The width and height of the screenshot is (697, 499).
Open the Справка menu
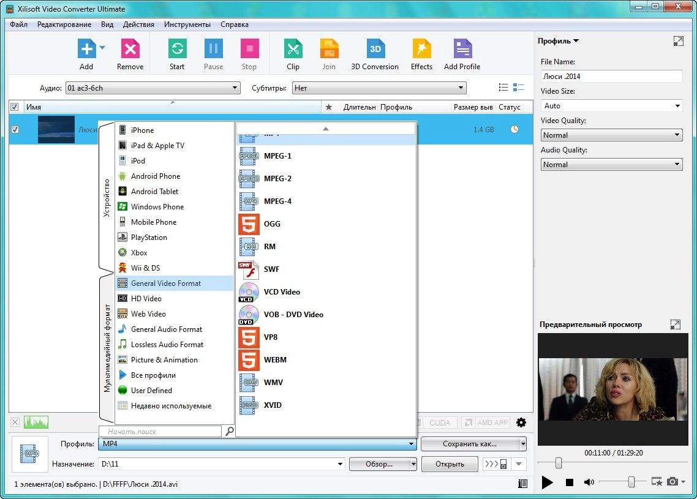(234, 24)
